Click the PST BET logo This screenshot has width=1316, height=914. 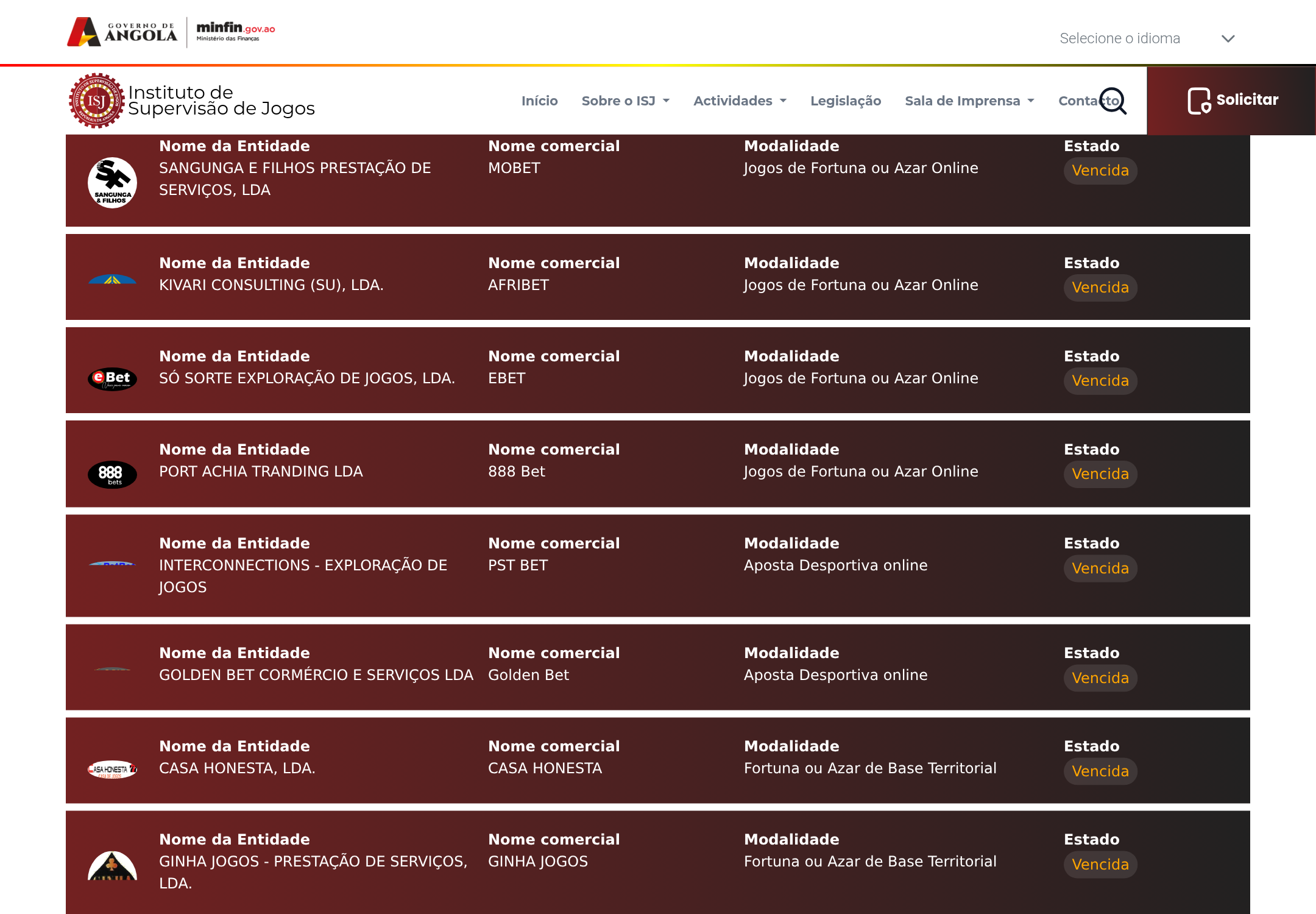coord(112,564)
